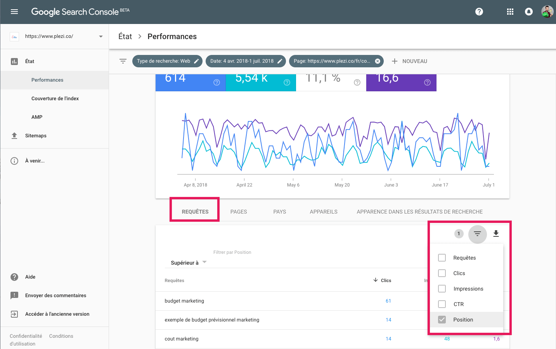Open AMP in the sidebar
Screen dimensions: 556x349
55,117
